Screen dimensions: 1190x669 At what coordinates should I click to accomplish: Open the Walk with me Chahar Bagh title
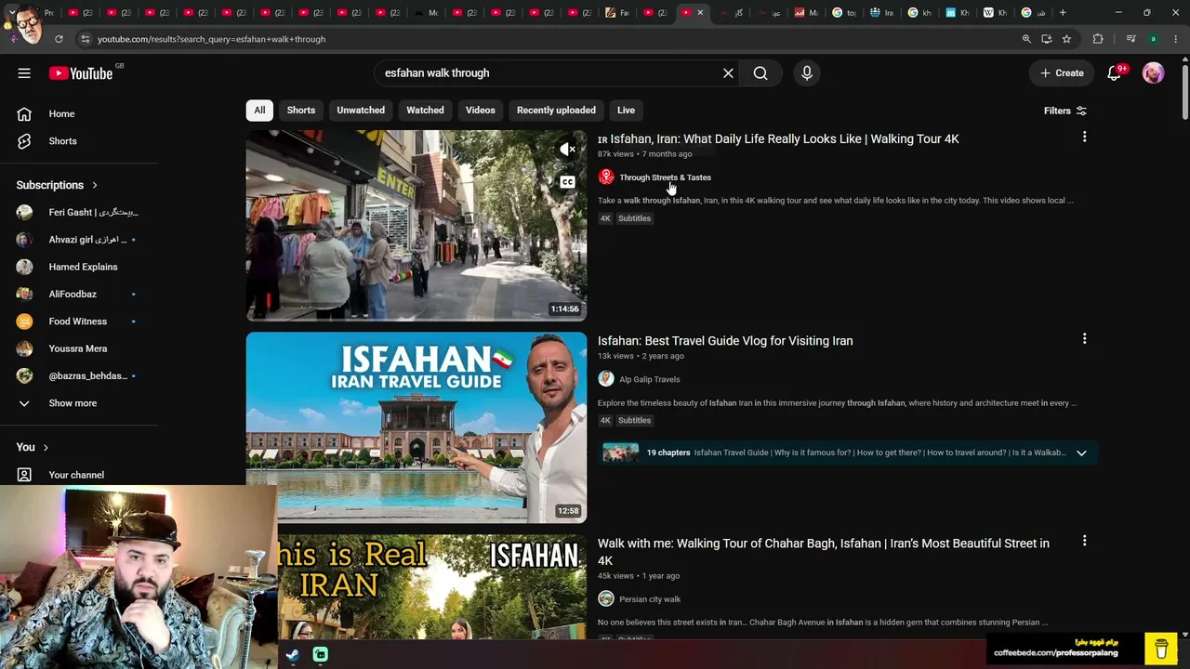click(x=824, y=552)
